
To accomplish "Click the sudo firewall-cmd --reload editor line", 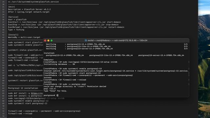I will (x=23, y=60).
